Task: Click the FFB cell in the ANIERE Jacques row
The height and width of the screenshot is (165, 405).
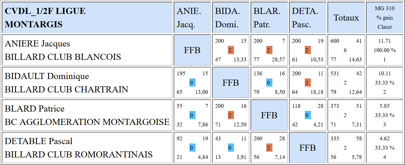Action: tap(192, 50)
